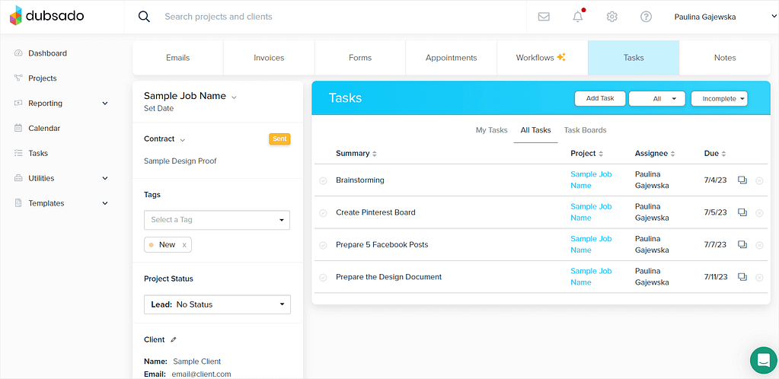Open the help question mark icon
The image size is (779, 379).
(646, 17)
